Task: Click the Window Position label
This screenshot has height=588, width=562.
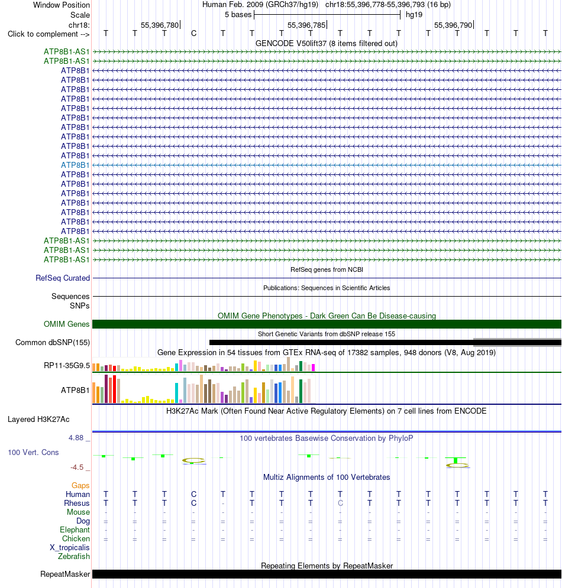Action: point(62,5)
